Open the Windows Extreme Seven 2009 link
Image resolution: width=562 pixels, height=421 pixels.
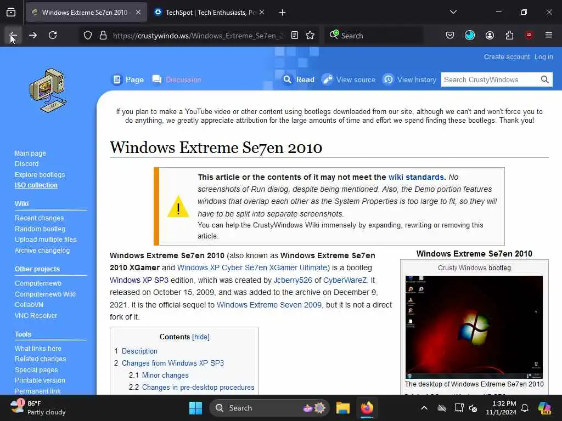[269, 305]
